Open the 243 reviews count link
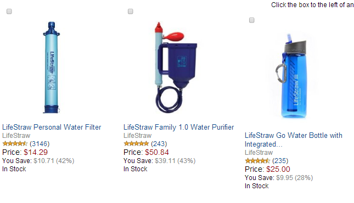This screenshot has width=354, height=203. click(159, 144)
